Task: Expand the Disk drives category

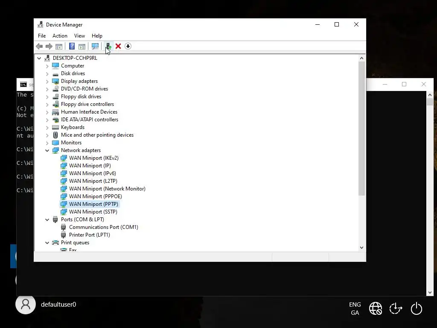Action: click(x=47, y=74)
